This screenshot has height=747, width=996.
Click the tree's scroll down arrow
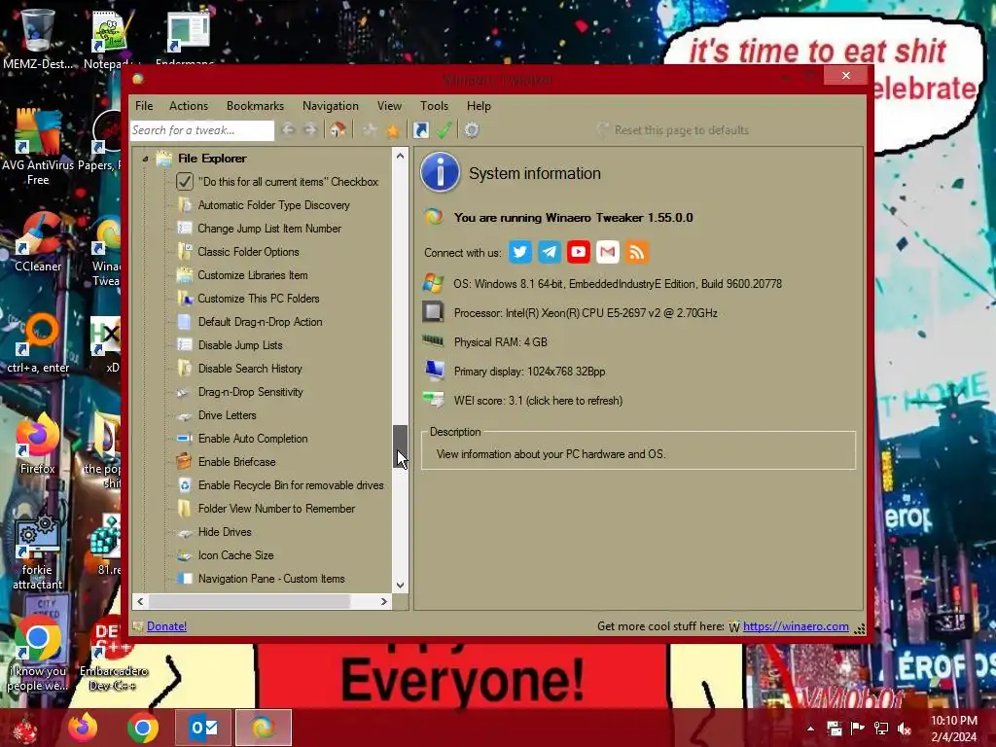click(x=400, y=585)
